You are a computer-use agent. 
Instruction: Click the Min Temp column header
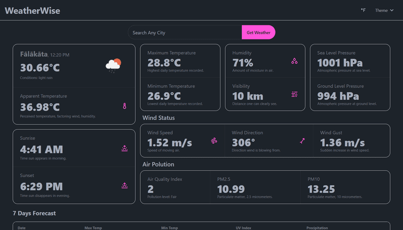point(169,228)
